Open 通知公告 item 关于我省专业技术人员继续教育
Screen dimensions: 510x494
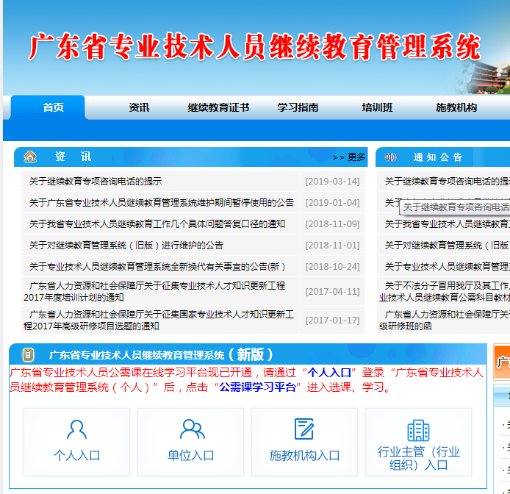click(448, 224)
